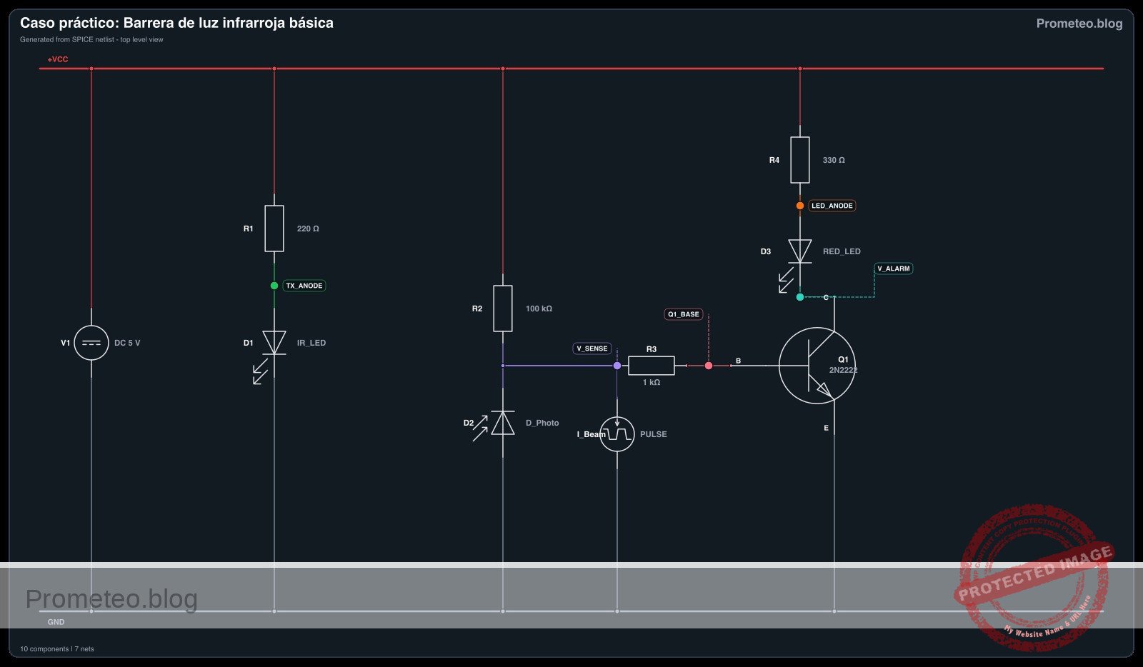Click the D1 IR LED diode symbol

274,343
